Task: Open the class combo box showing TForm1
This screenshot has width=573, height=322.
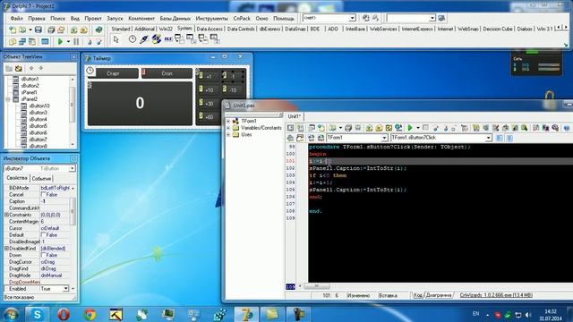Action: (384, 138)
